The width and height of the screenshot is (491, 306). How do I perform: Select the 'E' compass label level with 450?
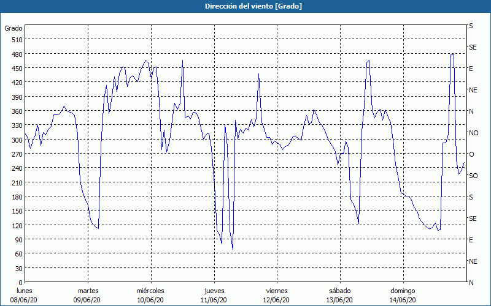click(471, 69)
